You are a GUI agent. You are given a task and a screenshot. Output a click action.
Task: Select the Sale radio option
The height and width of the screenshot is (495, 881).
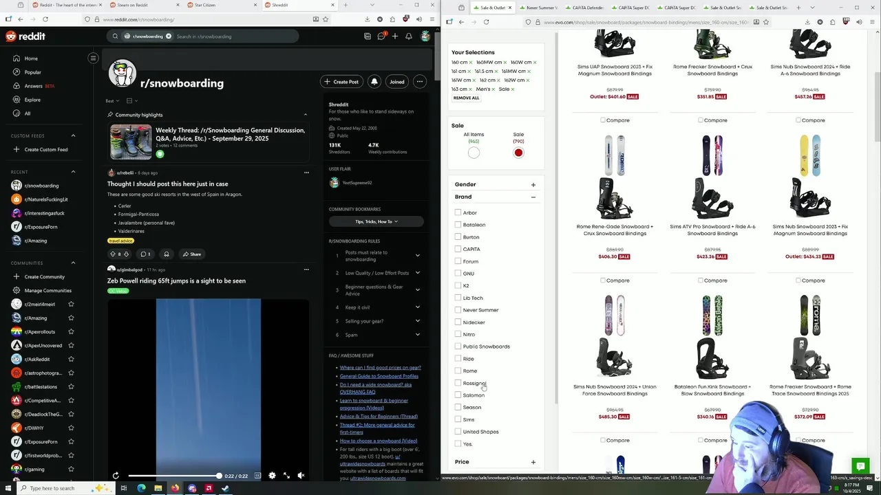tap(518, 153)
